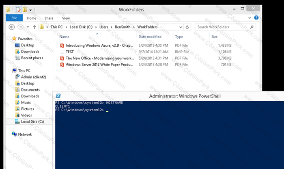Image resolution: width=284 pixels, height=169 pixels.
Task: Click the Forward navigation arrow
Action: (x=20, y=27)
